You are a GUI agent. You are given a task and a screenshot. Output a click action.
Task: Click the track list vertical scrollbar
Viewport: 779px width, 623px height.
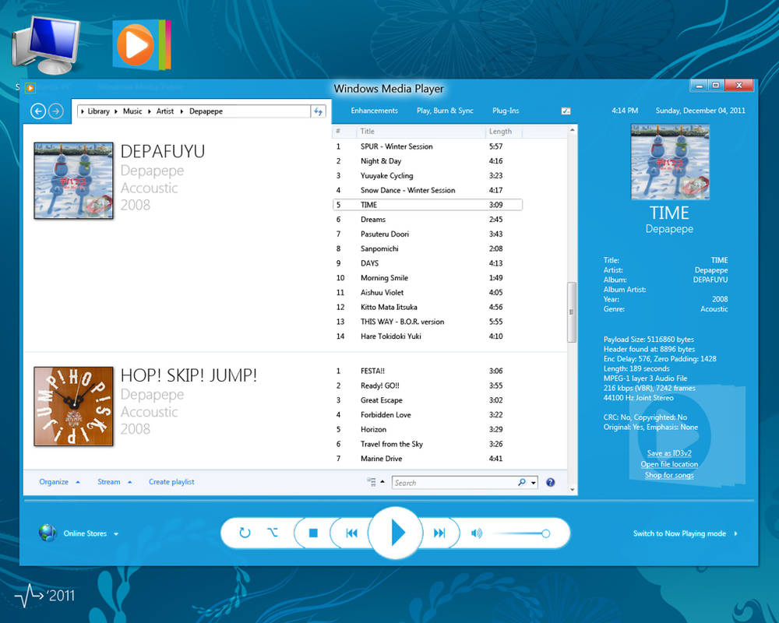[571, 312]
